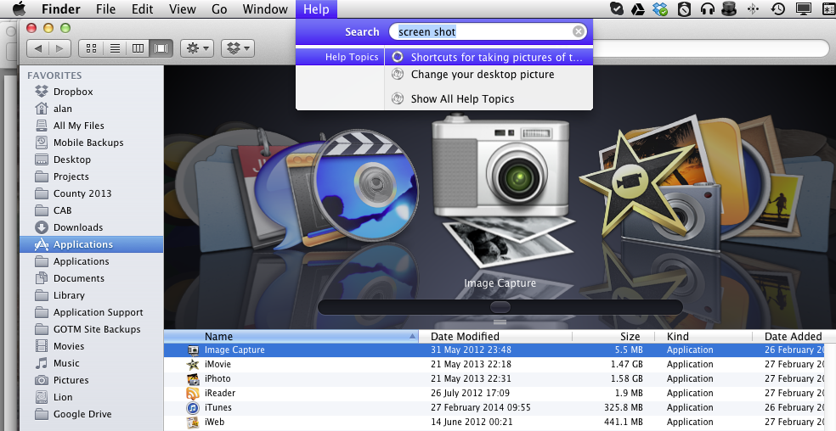This screenshot has width=836, height=431.
Task: Select Desktop in sidebar
Action: 92,160
